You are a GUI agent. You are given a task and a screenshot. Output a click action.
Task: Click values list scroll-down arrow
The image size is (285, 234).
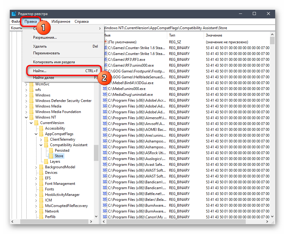click(272, 216)
